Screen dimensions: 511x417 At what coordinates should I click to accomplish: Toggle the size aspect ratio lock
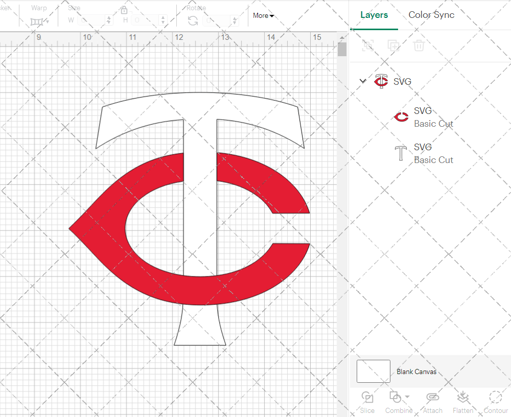[124, 10]
